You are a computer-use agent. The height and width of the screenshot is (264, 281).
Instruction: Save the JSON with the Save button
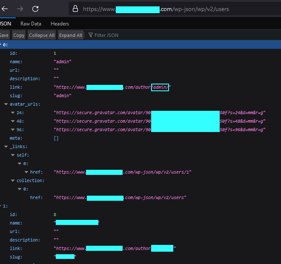pyautogui.click(x=4, y=35)
